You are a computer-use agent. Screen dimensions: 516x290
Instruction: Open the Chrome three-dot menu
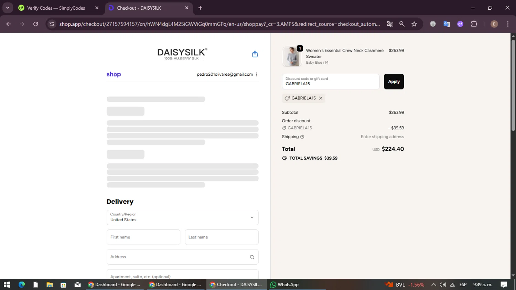(x=508, y=24)
